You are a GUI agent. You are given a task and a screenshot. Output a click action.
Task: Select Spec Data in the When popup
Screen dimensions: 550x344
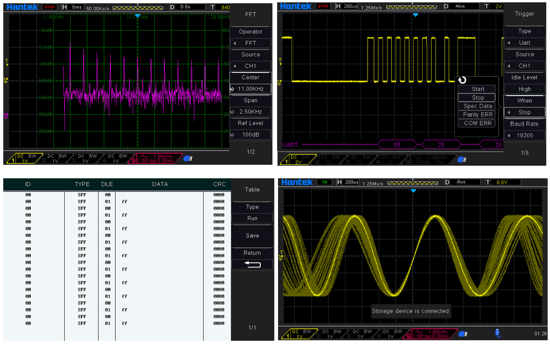click(478, 106)
